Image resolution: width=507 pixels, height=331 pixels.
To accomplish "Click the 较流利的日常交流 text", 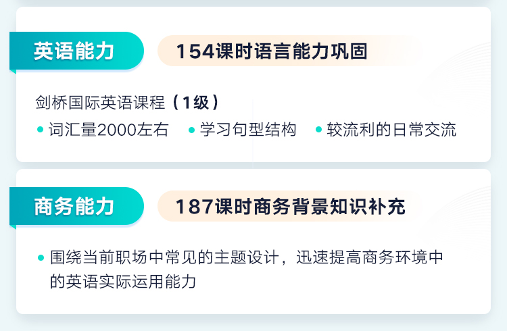I will coord(391,130).
